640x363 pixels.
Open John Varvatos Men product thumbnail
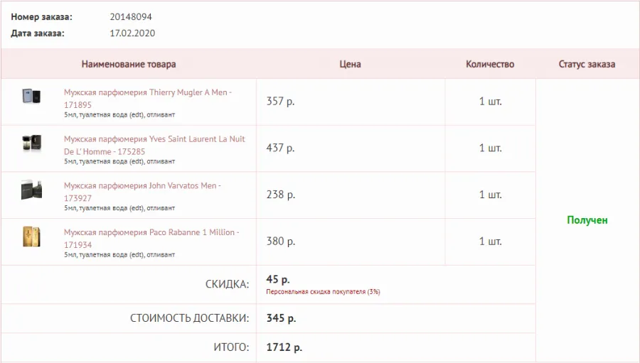point(31,190)
